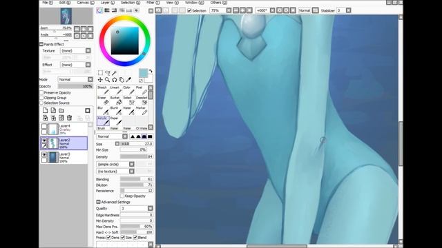Viewport: 442px width, 248px height.
Task: Open the File menu
Action: [48, 3]
